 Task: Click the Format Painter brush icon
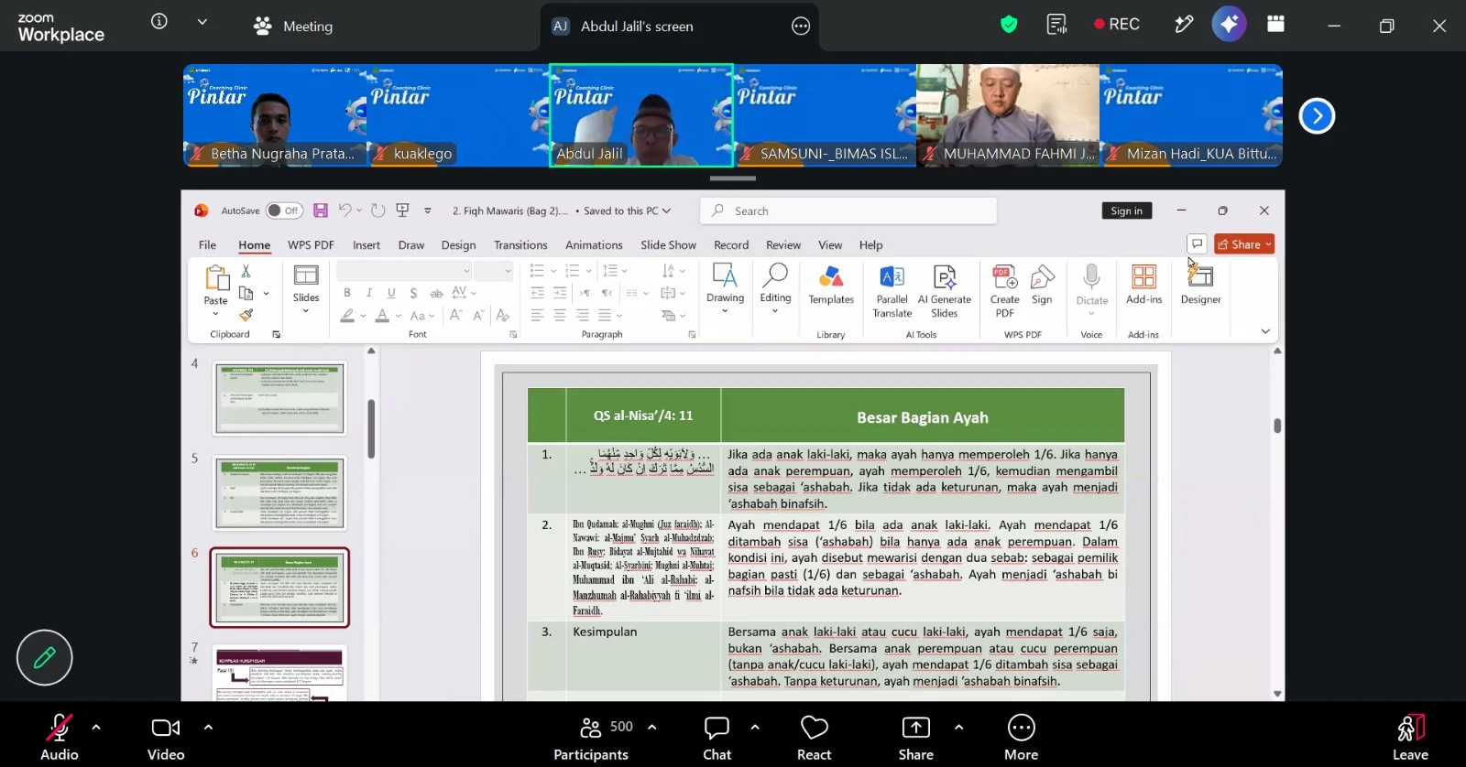(246, 315)
